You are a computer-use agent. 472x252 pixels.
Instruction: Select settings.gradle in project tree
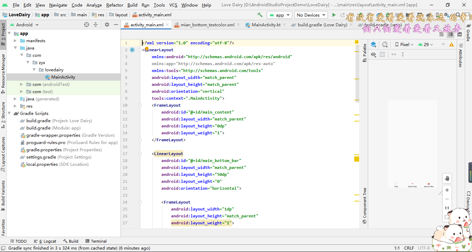[41, 157]
